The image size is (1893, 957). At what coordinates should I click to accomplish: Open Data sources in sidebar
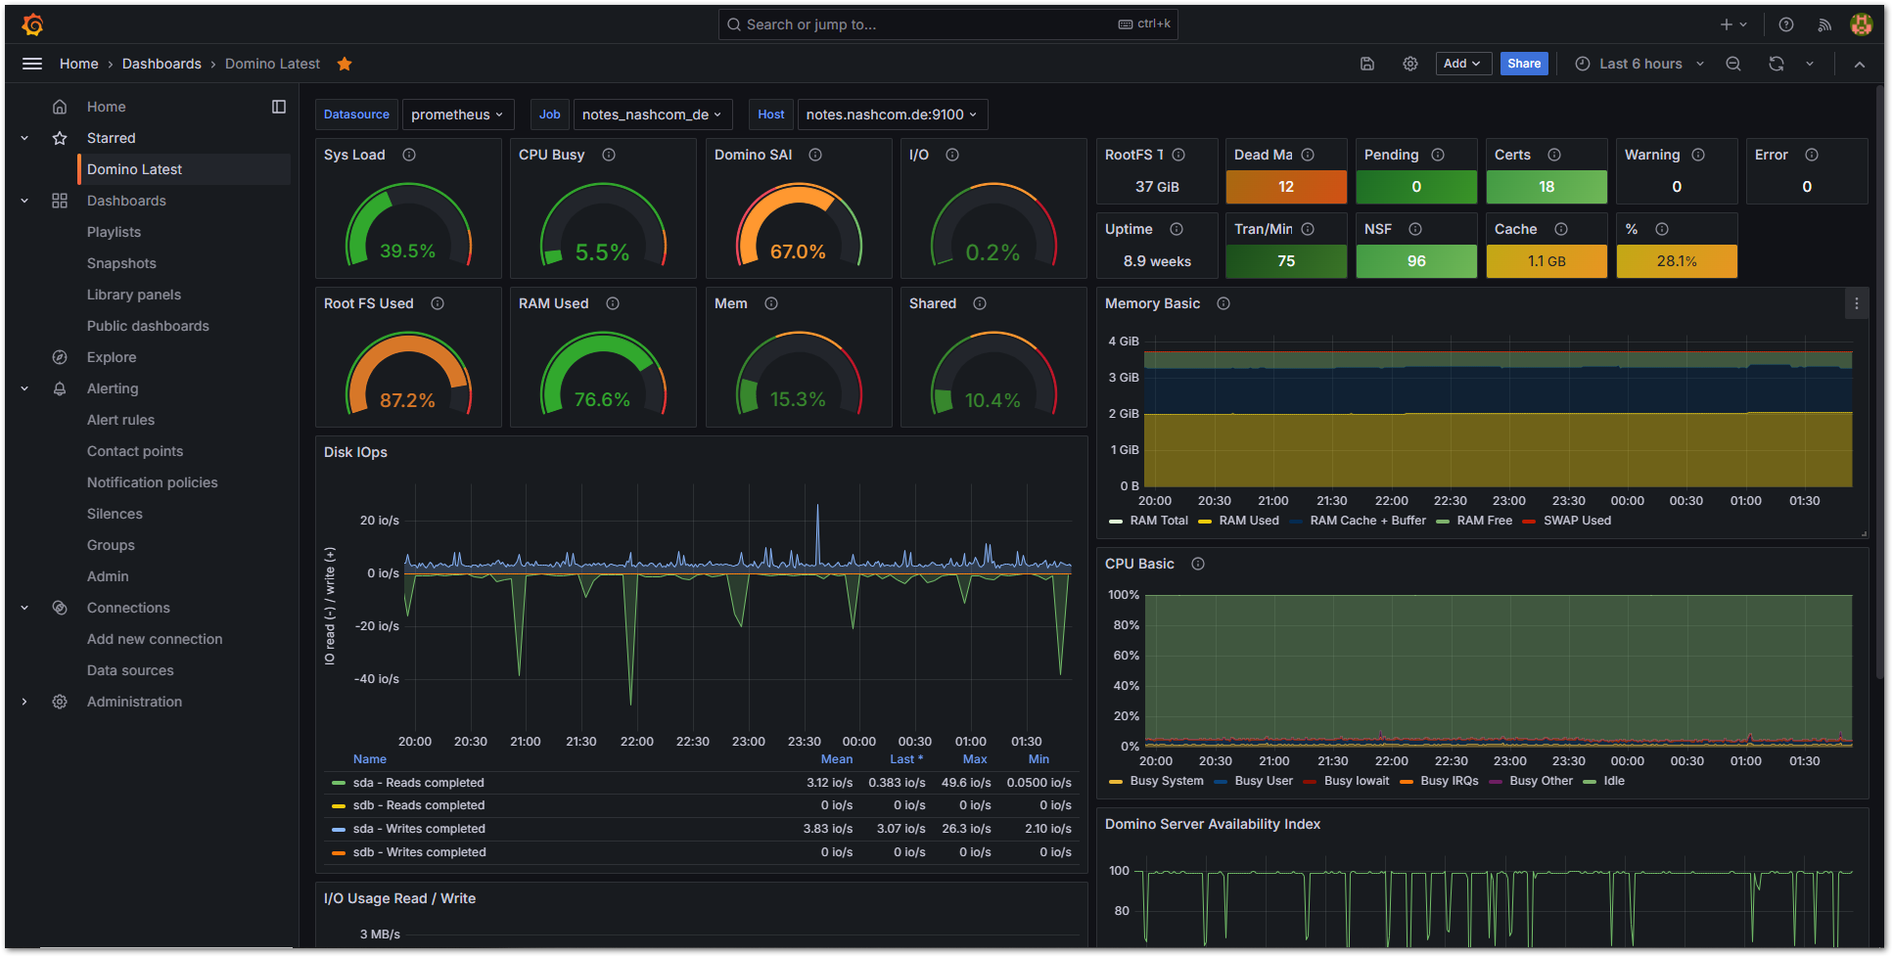coord(130,670)
